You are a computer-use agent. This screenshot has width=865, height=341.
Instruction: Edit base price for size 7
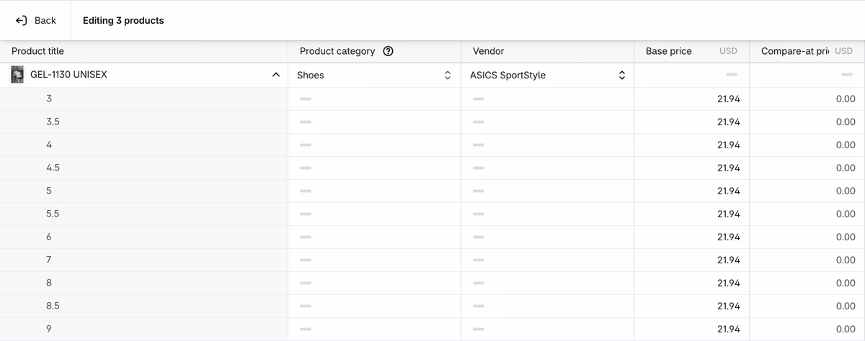click(692, 260)
